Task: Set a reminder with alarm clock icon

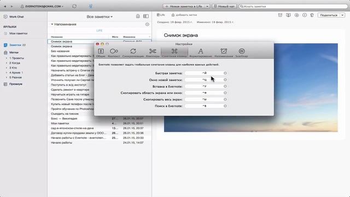Action: tap(280, 15)
